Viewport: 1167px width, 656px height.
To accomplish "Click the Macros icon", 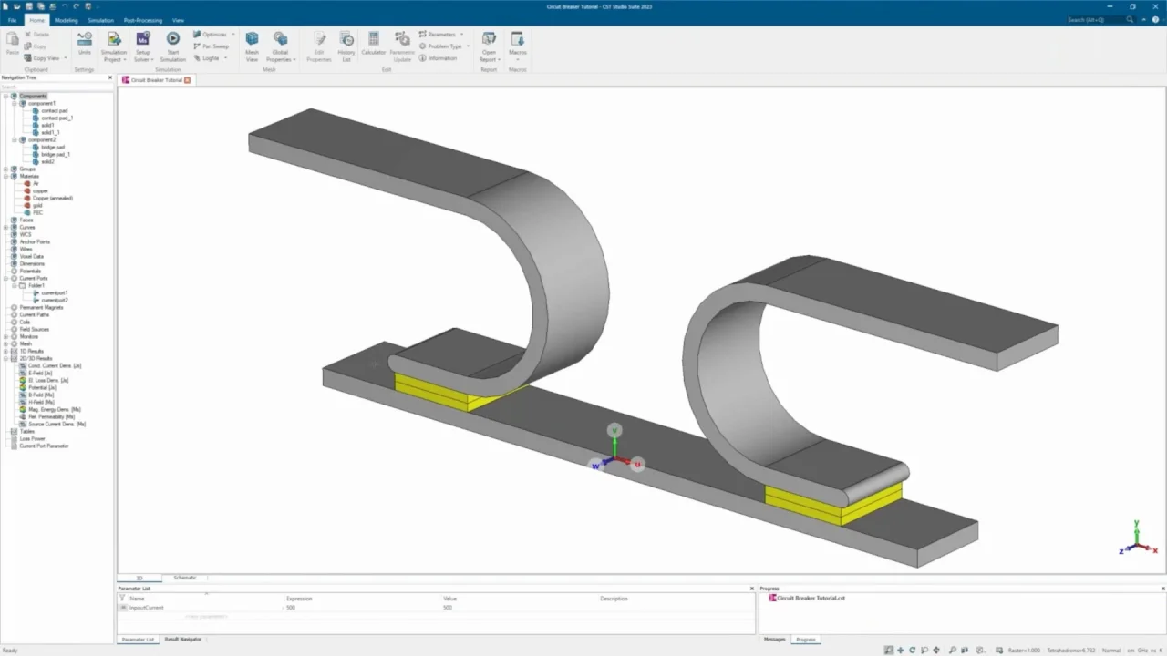I will click(517, 39).
